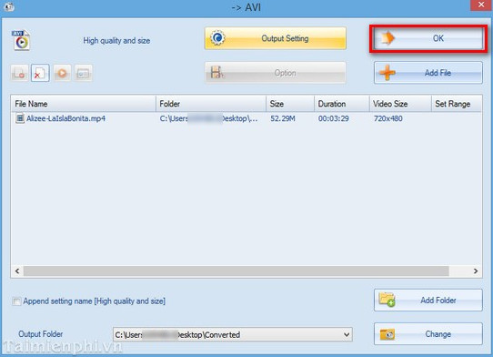
Task: Toggle Append setting name checkbox
Action: point(16,301)
